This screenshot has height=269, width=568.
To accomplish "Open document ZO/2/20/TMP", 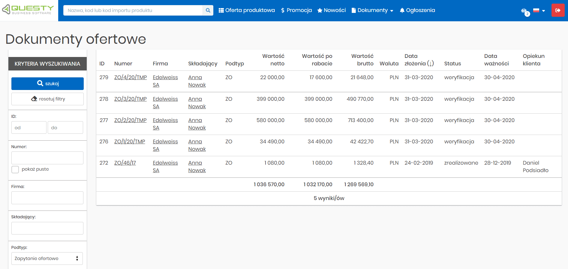I will [x=131, y=120].
